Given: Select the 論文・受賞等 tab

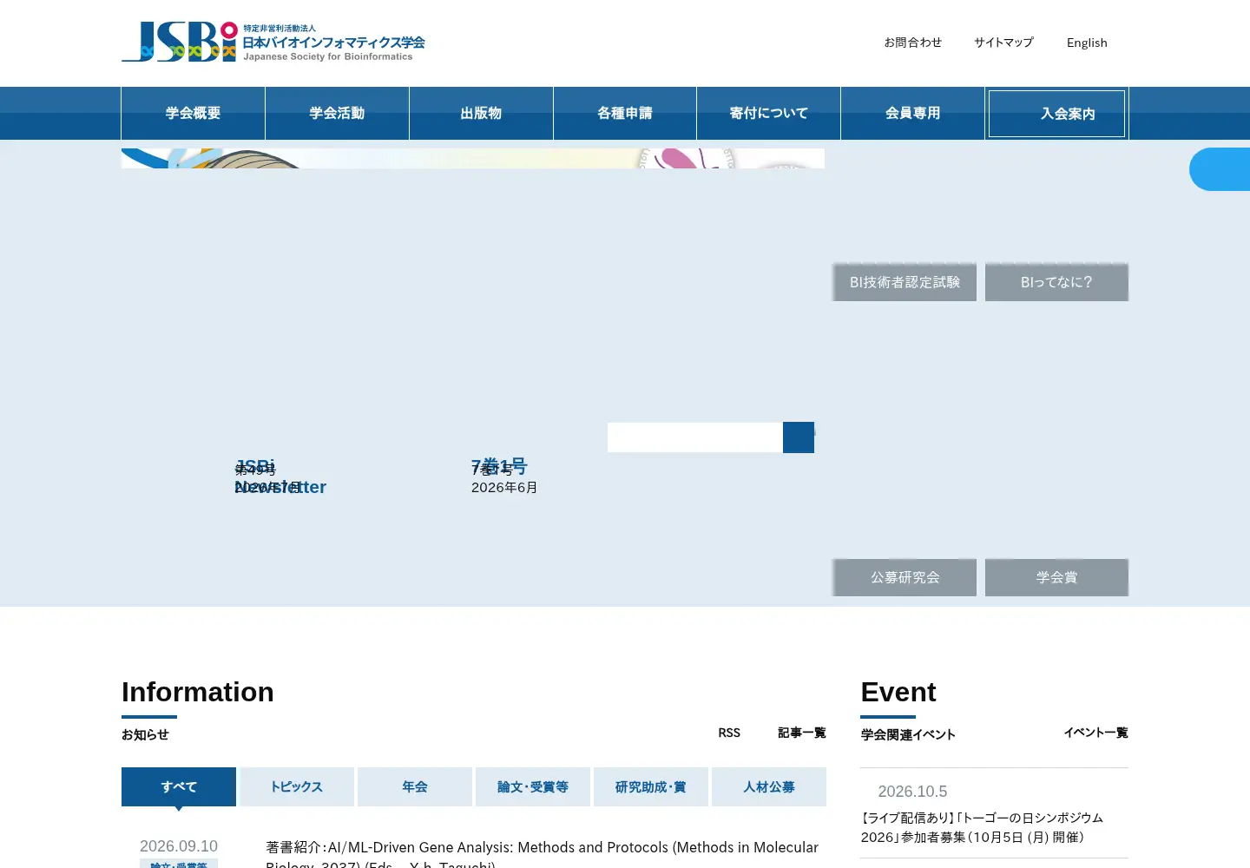Looking at the screenshot, I should [x=533, y=786].
